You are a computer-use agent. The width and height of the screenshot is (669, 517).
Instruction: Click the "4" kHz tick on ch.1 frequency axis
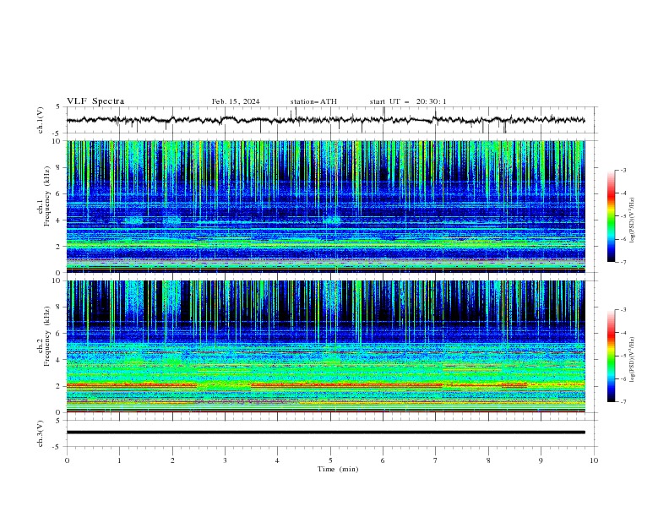(58, 220)
